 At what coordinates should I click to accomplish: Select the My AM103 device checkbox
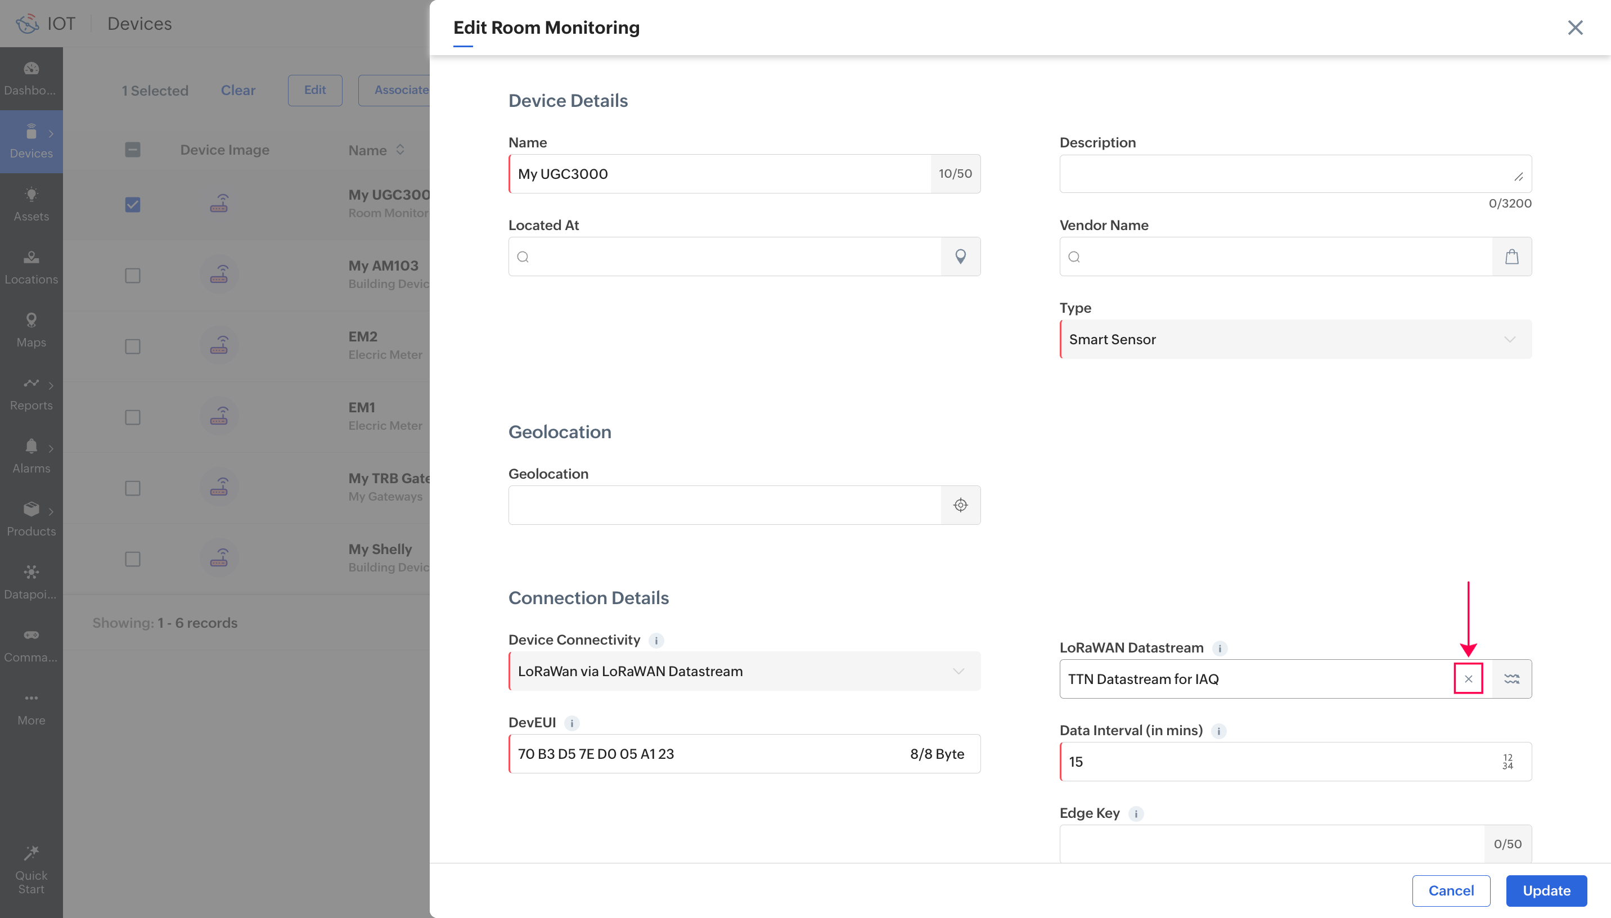(132, 276)
